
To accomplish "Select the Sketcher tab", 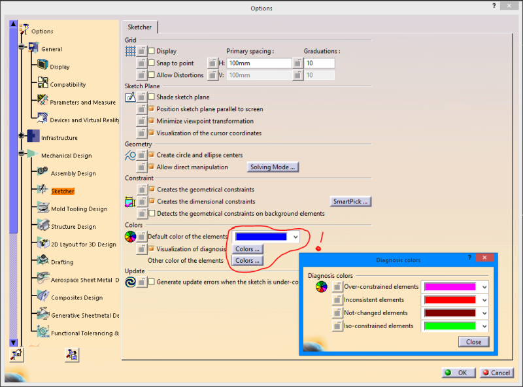I will click(140, 27).
